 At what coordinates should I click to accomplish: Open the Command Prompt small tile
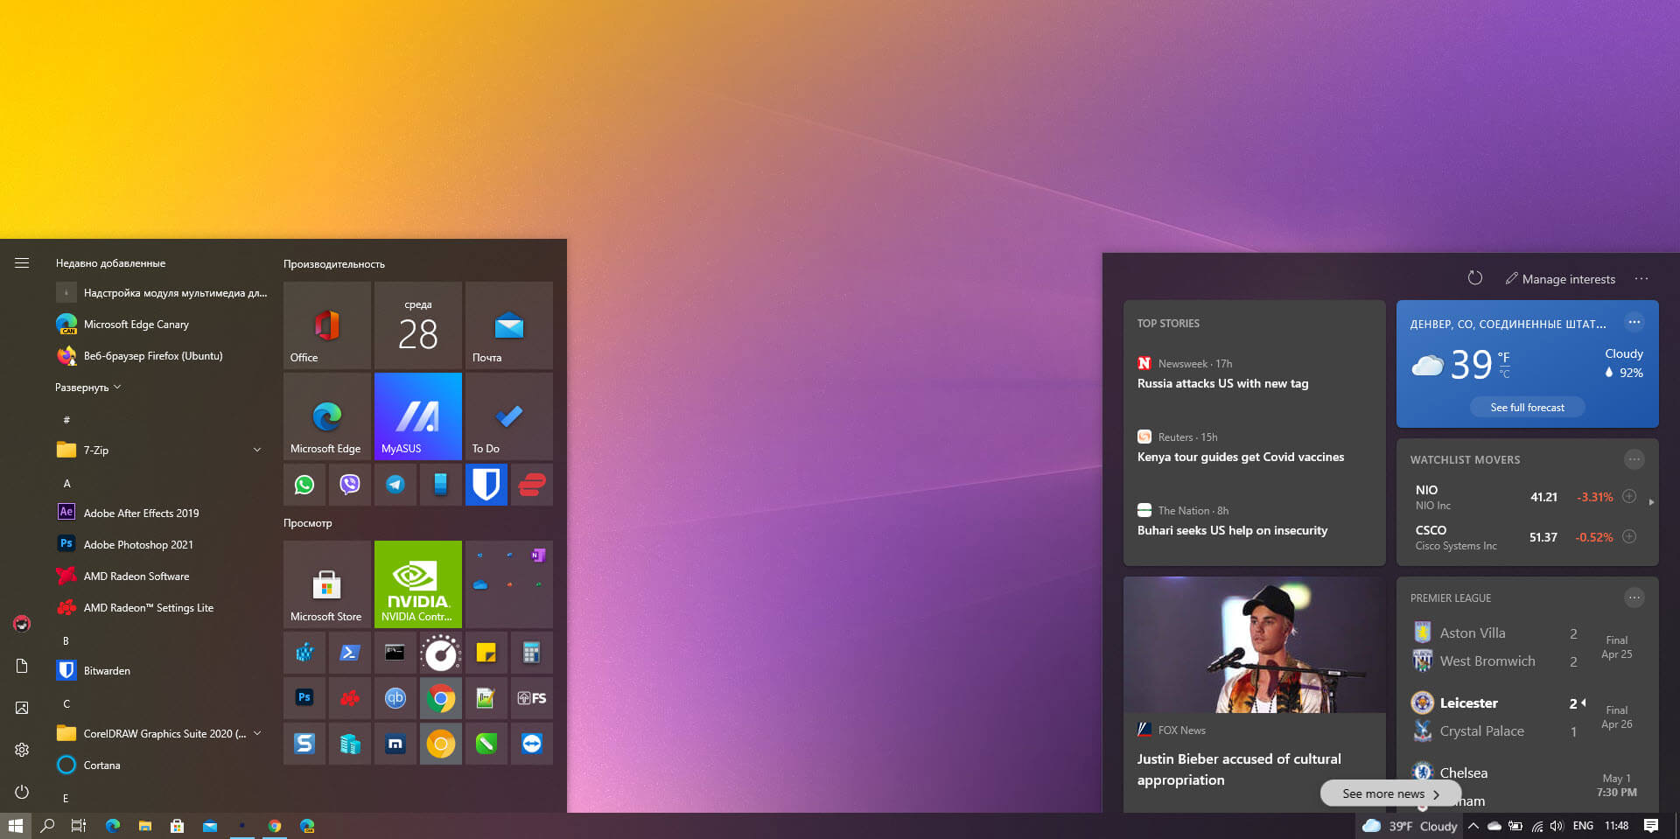395,653
